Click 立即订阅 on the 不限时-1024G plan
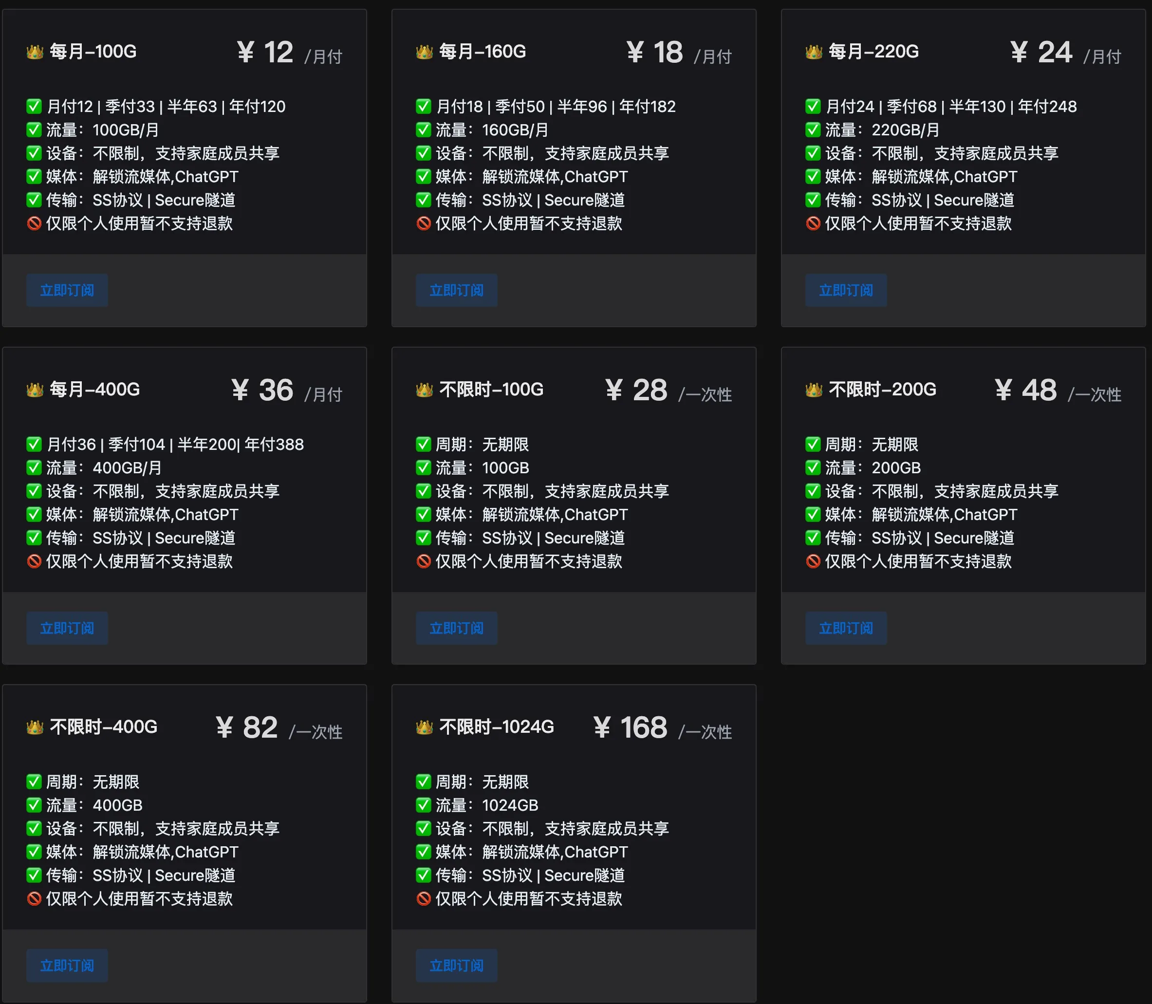1152x1004 pixels. (x=456, y=966)
